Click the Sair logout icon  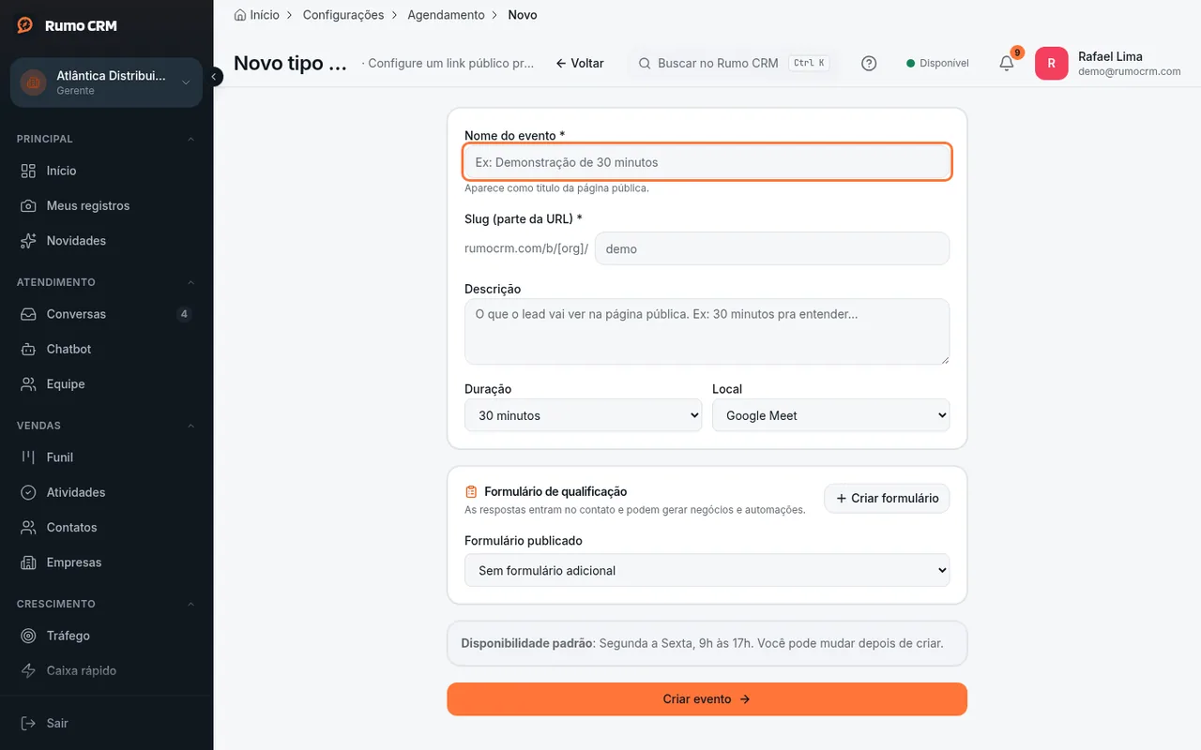tap(29, 723)
